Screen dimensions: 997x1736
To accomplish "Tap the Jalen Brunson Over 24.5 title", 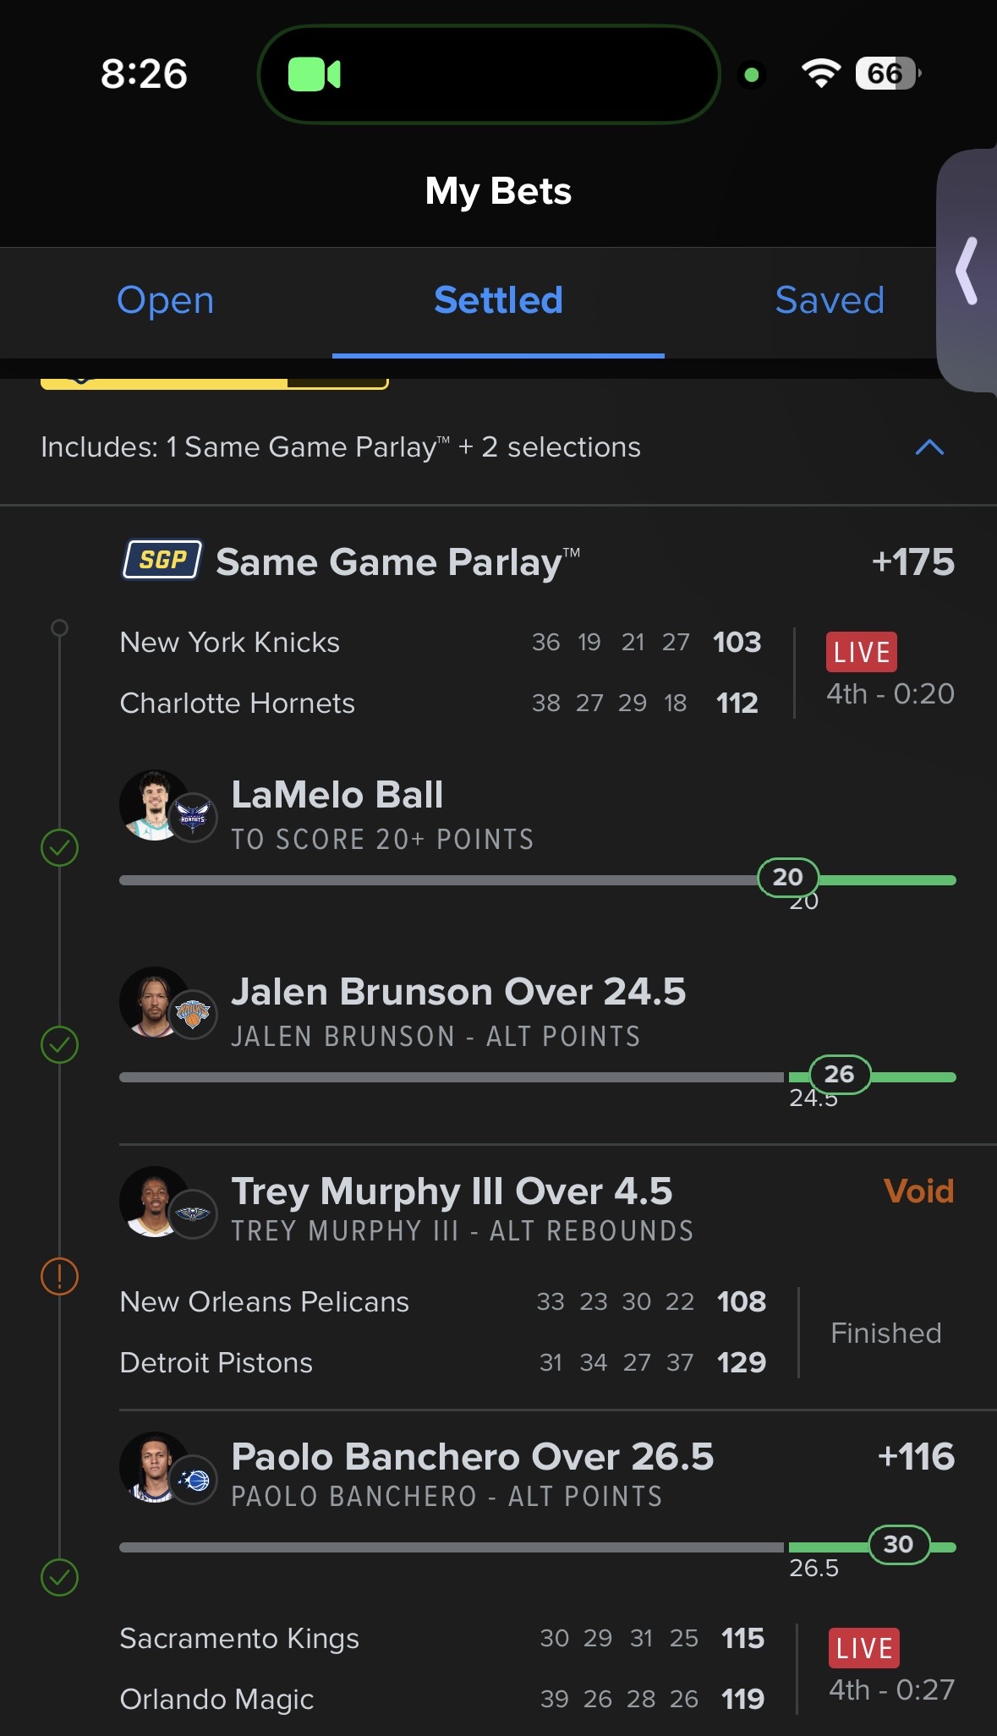I will click(458, 991).
